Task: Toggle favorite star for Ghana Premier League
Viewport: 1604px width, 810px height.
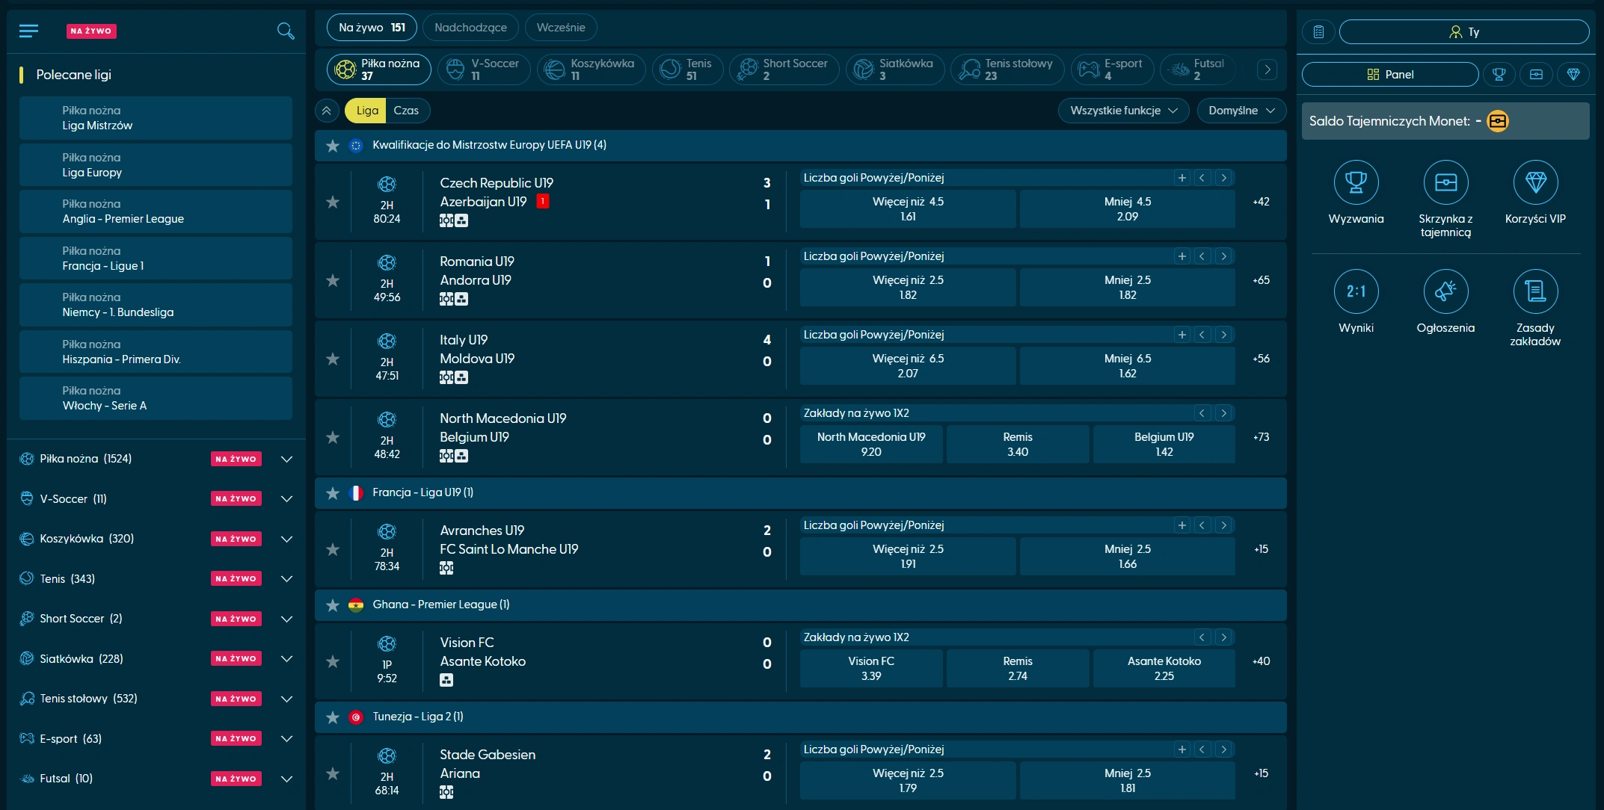Action: 333,605
